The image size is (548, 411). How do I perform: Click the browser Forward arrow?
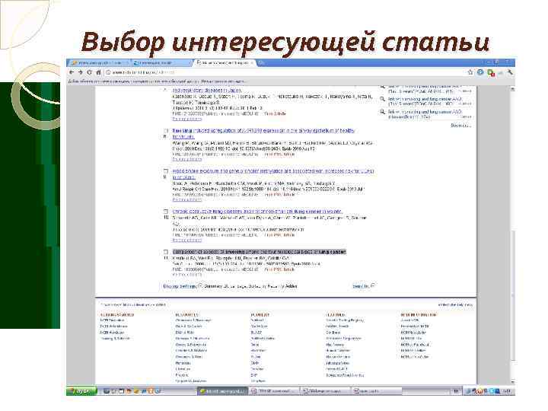(81, 72)
